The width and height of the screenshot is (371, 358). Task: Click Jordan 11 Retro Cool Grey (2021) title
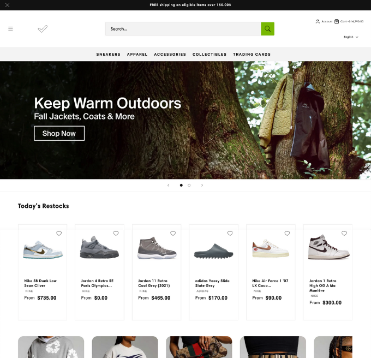(154, 283)
